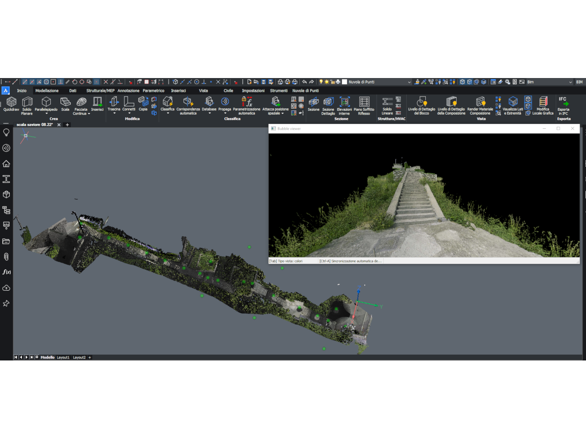Open the Layout1 tab
This screenshot has width=586, height=439.
(63, 358)
